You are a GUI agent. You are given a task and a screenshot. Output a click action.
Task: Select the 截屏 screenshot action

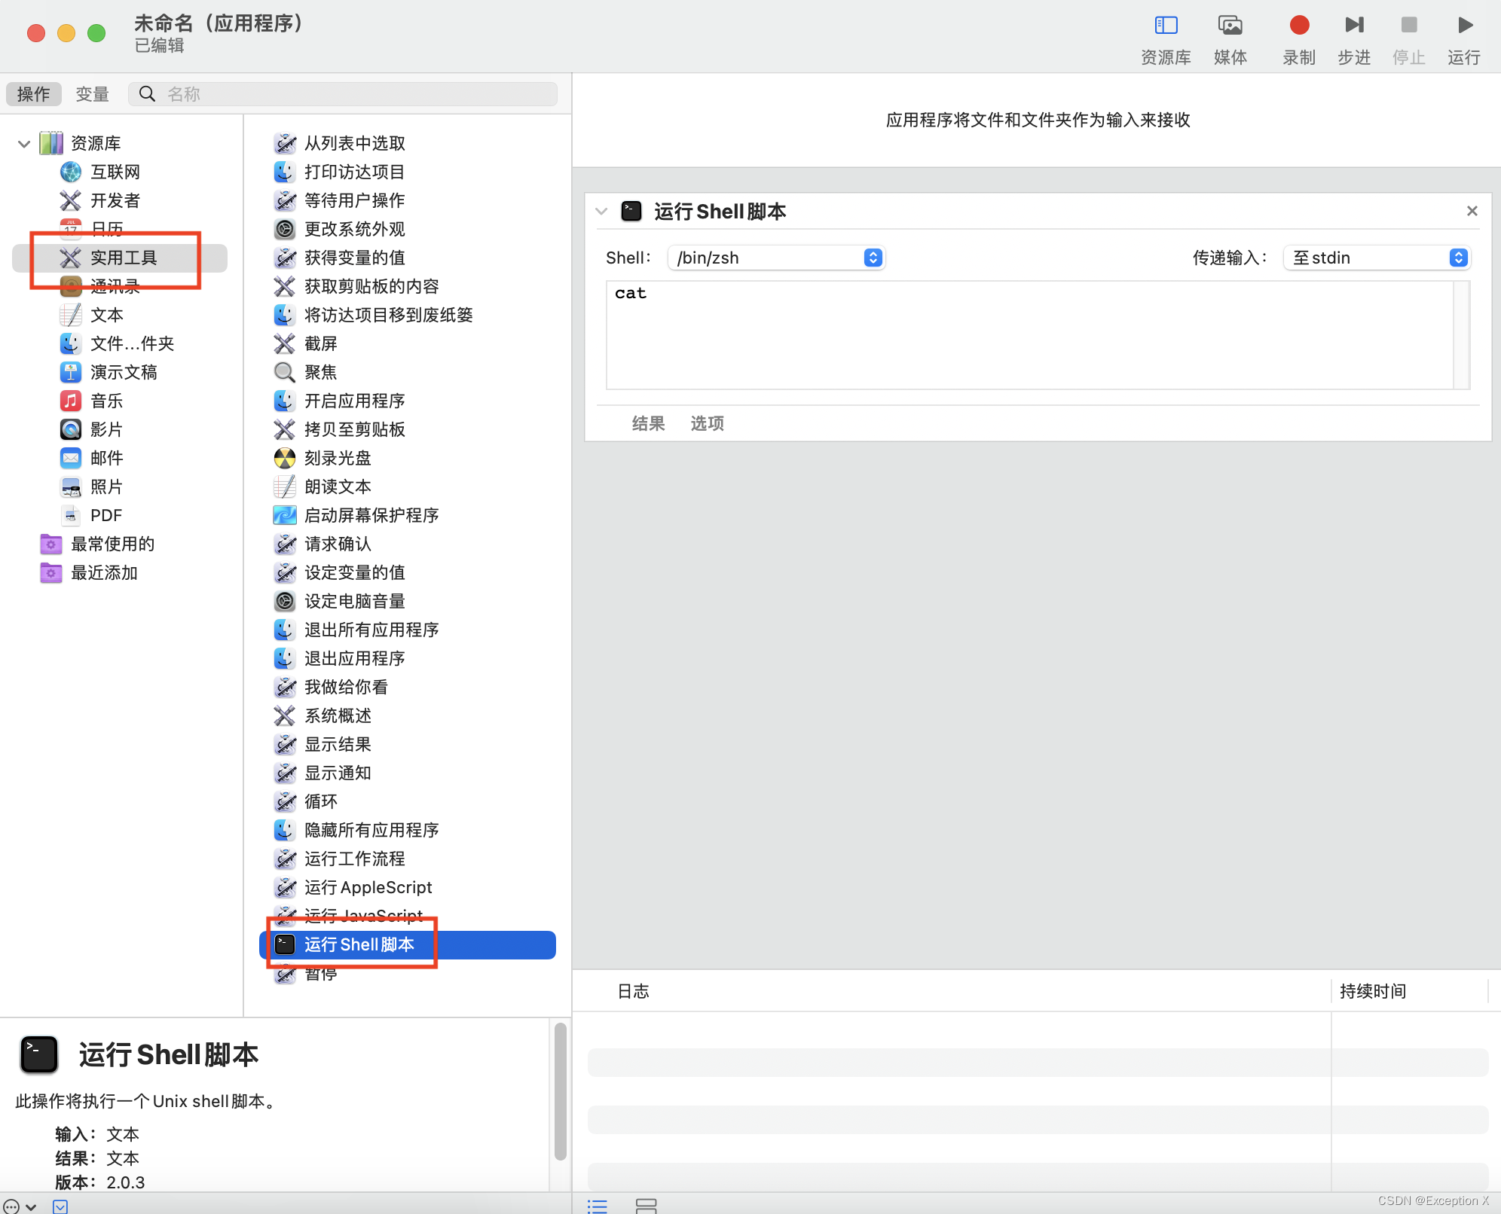coord(321,343)
